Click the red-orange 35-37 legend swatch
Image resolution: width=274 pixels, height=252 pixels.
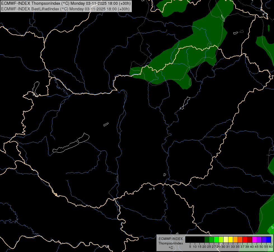point(240,239)
